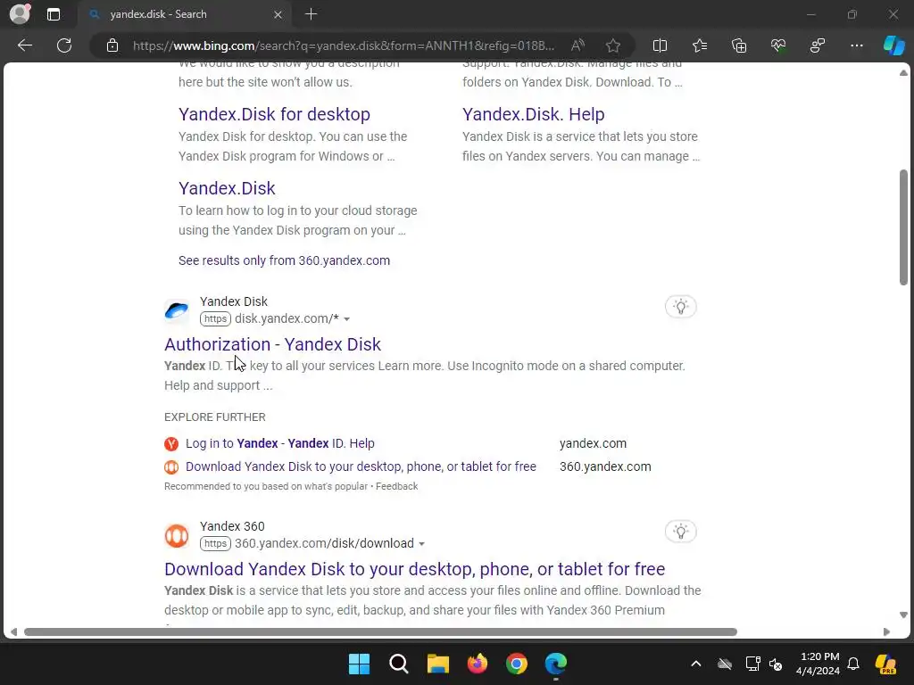Click the scroll down arrow
Viewport: 914px width, 685px height.
(903, 615)
